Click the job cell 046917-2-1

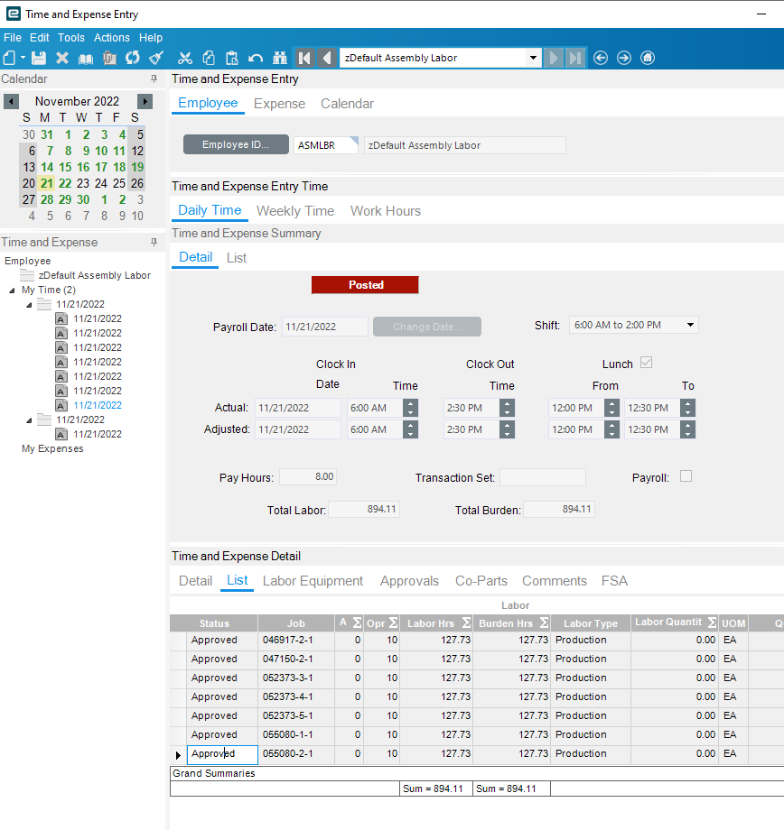point(295,640)
